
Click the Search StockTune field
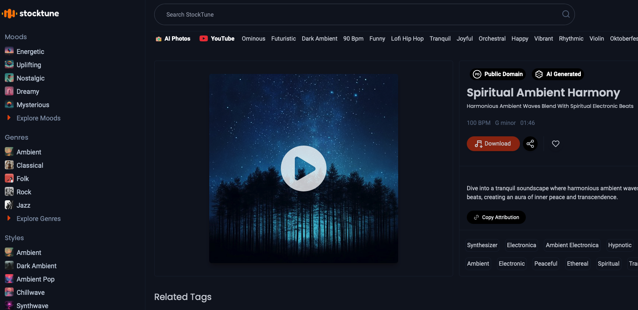[x=358, y=14]
